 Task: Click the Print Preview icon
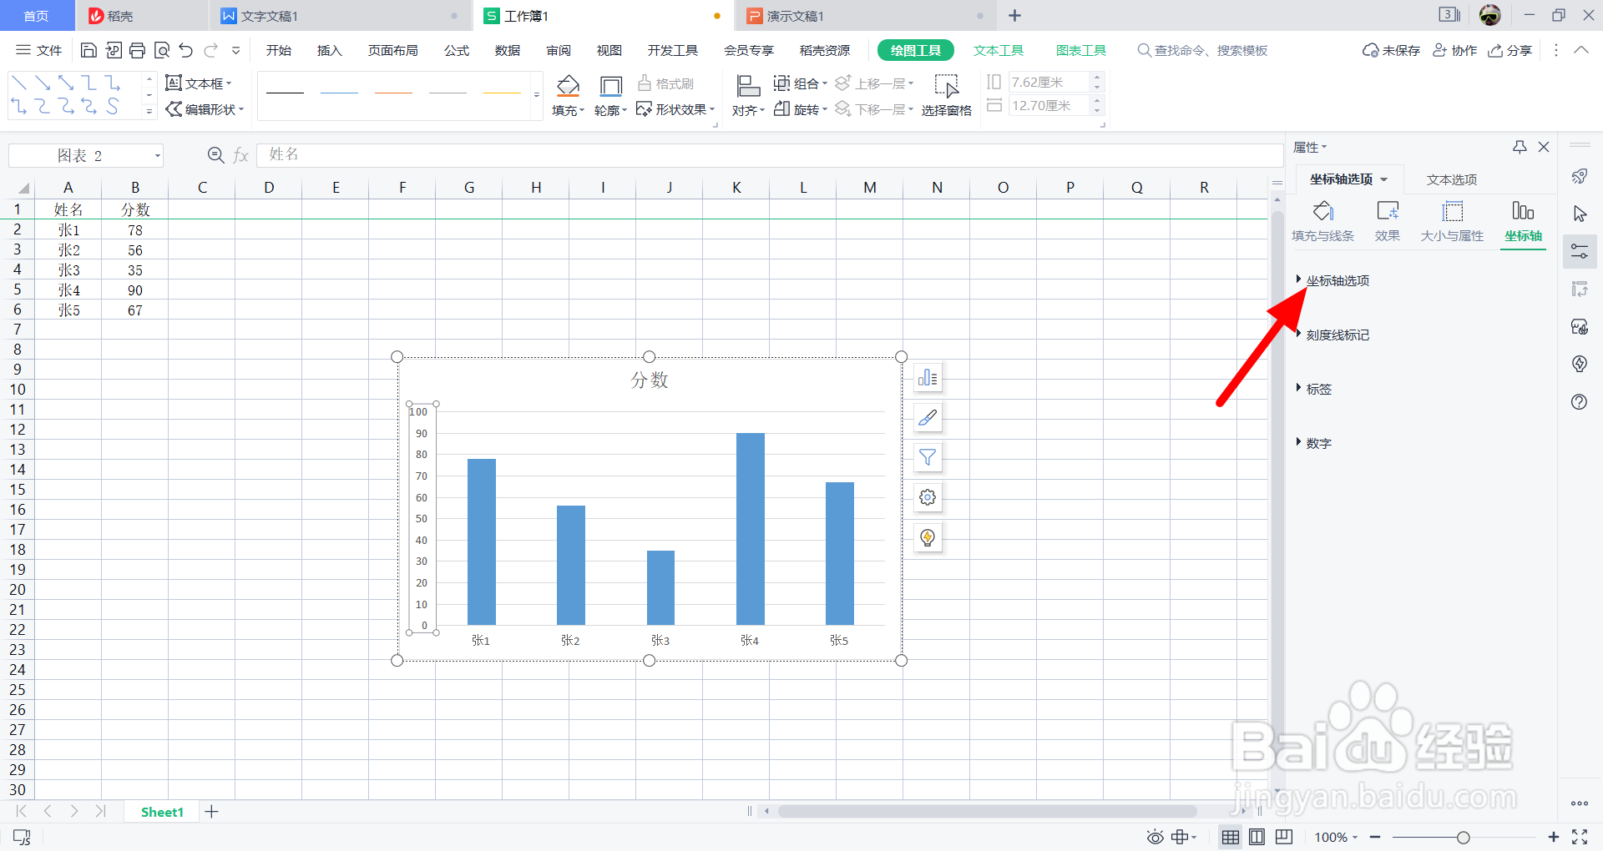pos(162,50)
